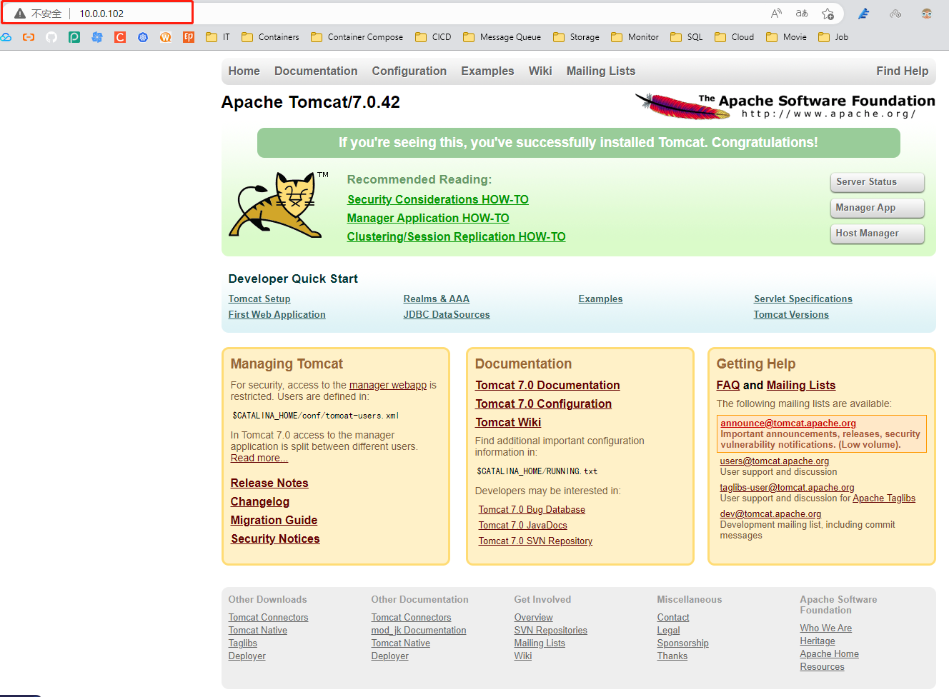Open Security Considerations HOW-TO link
This screenshot has height=697, width=949.
438,199
